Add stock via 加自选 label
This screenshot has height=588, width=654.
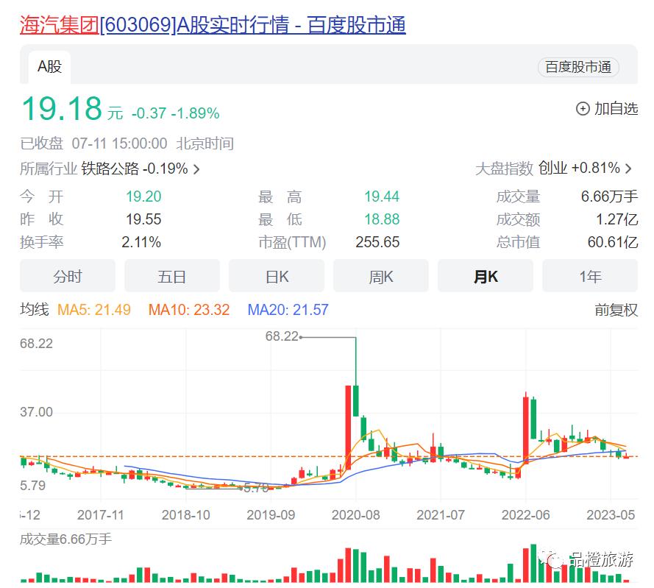616,108
